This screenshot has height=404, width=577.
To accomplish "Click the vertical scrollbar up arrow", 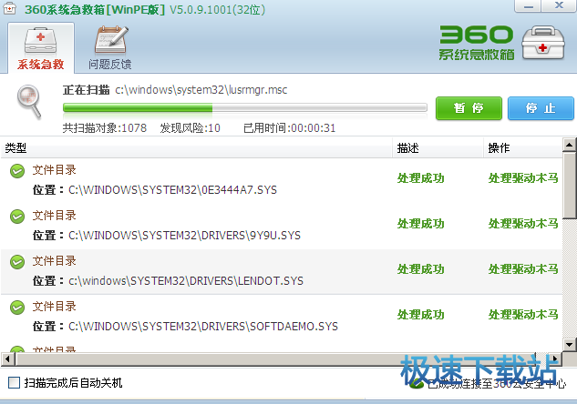I will [570, 145].
